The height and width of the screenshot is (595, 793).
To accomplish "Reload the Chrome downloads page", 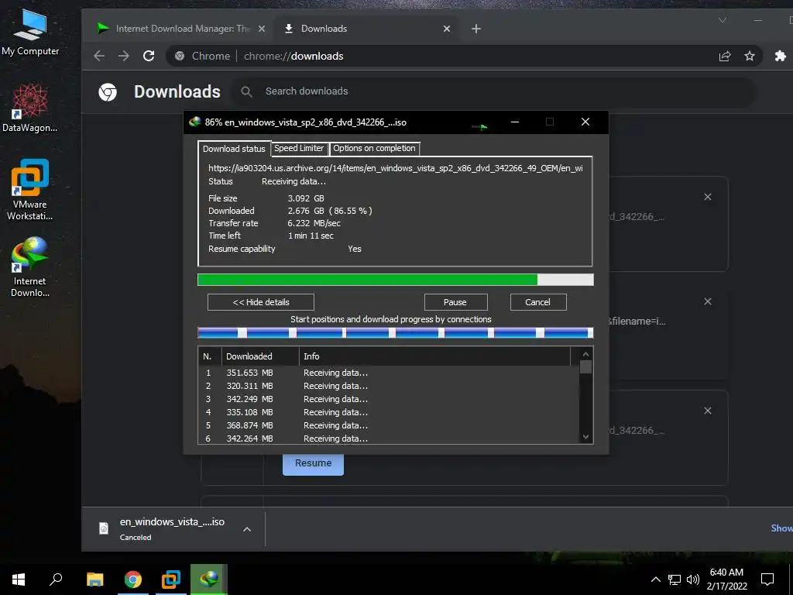I will pos(149,56).
